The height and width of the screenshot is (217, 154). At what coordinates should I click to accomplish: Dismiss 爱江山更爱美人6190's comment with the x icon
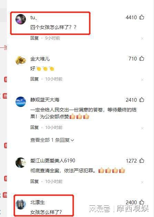tap(142, 182)
